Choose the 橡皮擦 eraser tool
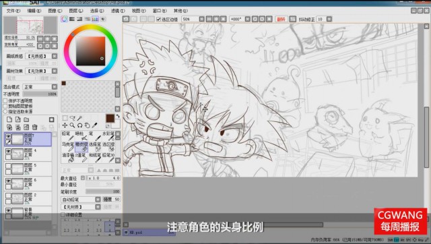Screen dimensions: 431x244 [x=81, y=146]
